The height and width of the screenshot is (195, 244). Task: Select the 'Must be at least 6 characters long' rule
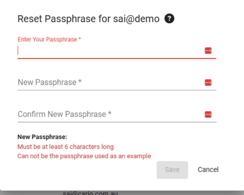(66, 146)
